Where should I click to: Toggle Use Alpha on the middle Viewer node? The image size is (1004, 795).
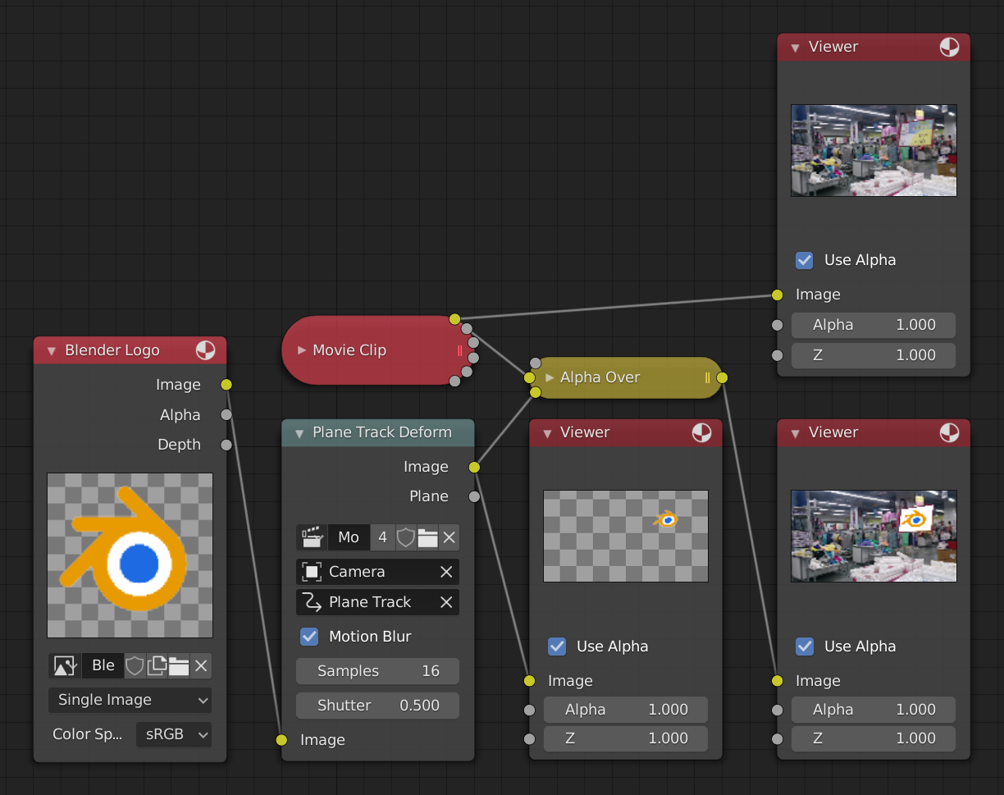pyautogui.click(x=557, y=647)
